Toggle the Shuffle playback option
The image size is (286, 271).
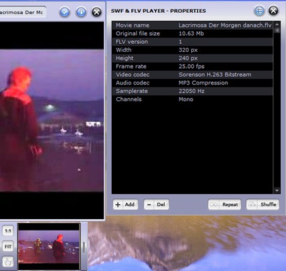[262, 204]
